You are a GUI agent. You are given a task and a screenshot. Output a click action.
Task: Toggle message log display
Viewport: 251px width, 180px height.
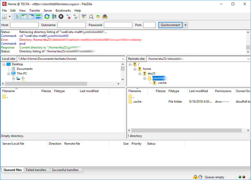pyautogui.click(x=17, y=17)
